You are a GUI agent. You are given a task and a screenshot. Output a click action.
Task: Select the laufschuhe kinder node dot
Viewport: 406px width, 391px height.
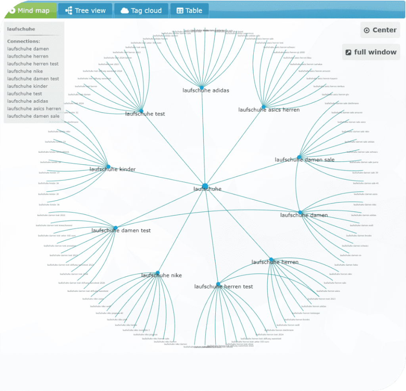point(108,167)
